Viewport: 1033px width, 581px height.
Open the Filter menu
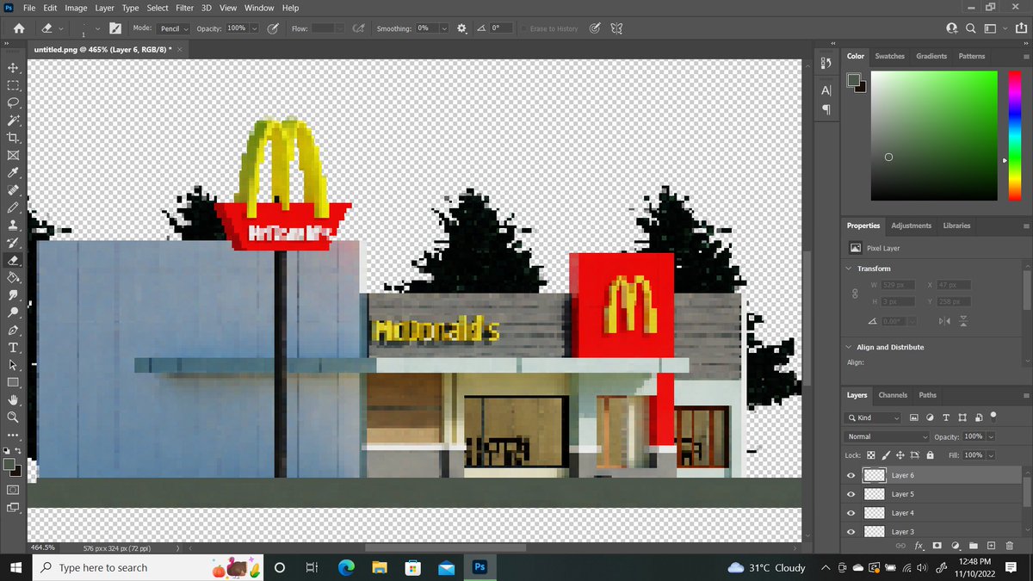[183, 8]
